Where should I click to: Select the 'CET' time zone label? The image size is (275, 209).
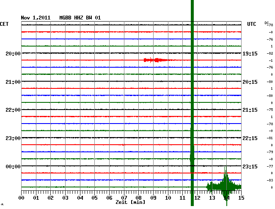[x=4, y=24]
